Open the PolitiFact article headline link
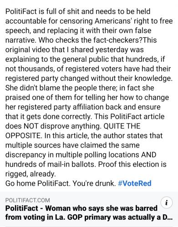This screenshot has width=178, height=227. (89, 212)
